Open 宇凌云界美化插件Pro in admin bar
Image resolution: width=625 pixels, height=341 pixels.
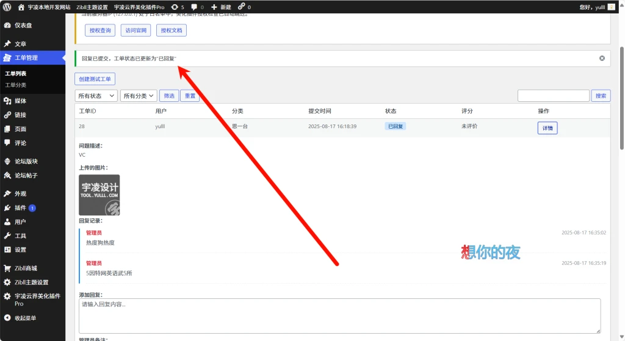[x=139, y=7]
